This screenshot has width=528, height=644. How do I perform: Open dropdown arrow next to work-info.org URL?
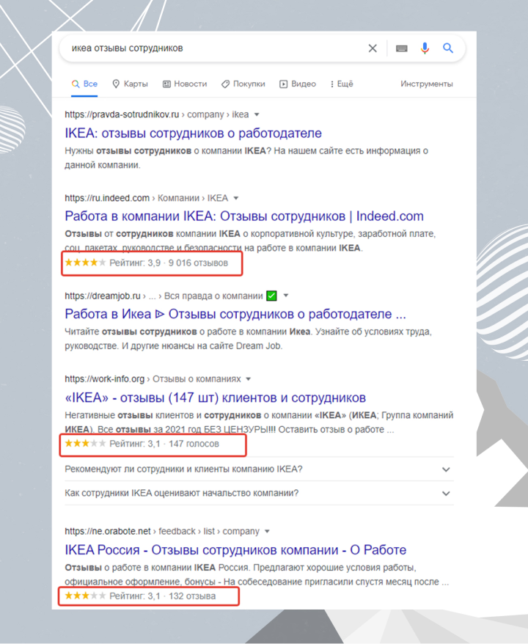click(x=249, y=379)
